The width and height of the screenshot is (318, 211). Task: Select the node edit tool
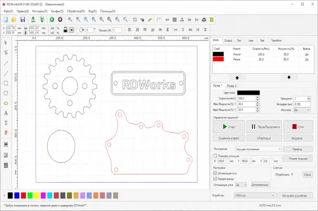click(6, 53)
